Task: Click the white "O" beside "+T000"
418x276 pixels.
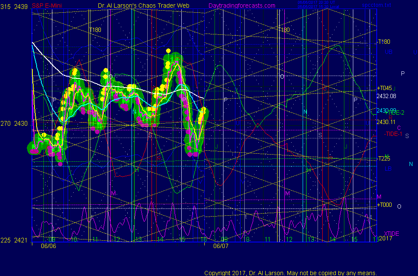Action: tap(399, 207)
